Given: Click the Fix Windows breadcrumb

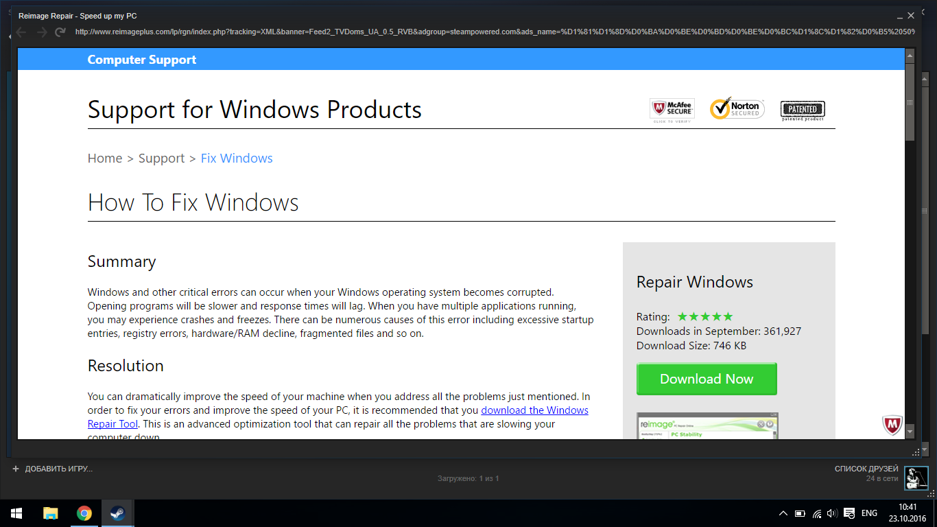Looking at the screenshot, I should 237,159.
